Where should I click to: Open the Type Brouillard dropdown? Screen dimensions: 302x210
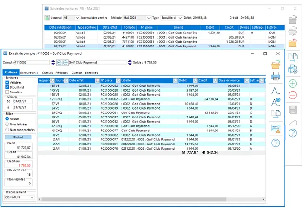click(x=180, y=18)
